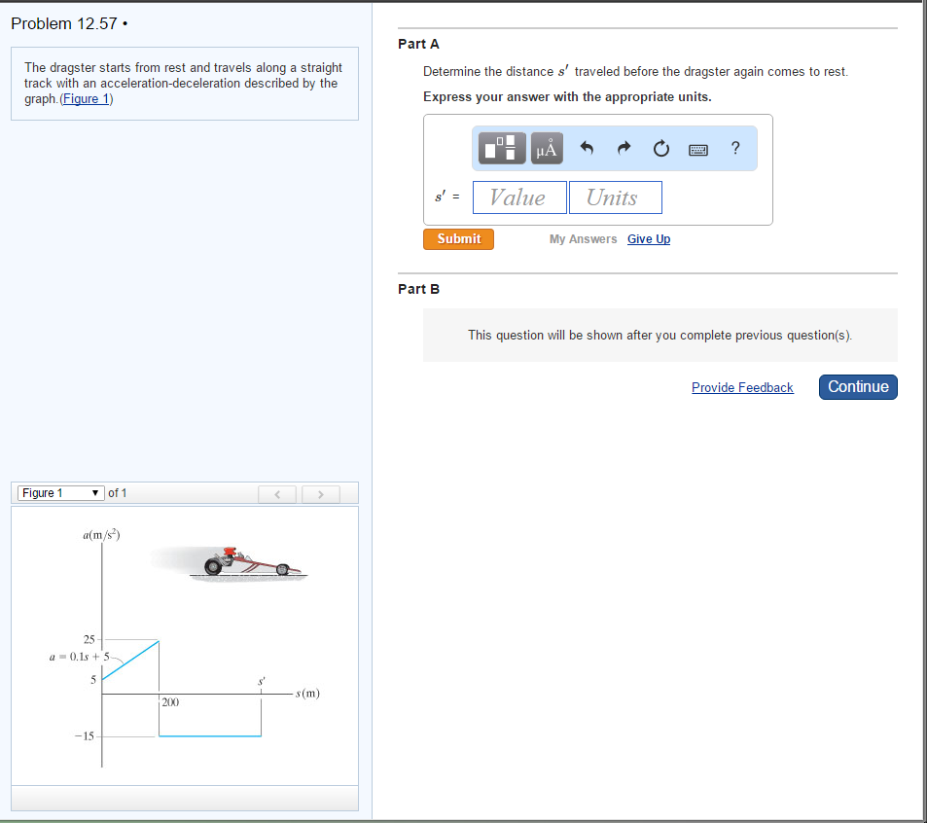Click inside the Value input field
This screenshot has height=823, width=927.
click(519, 197)
